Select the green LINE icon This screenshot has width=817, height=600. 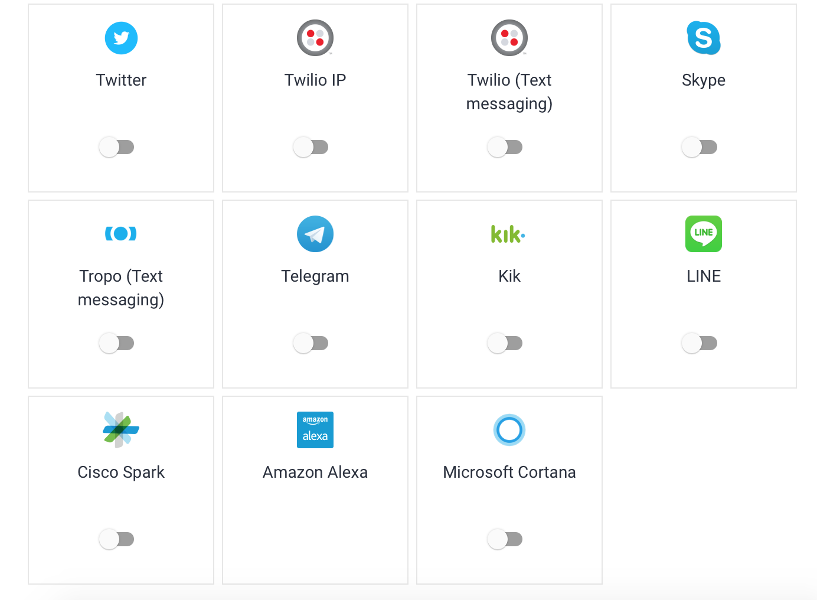pos(704,234)
